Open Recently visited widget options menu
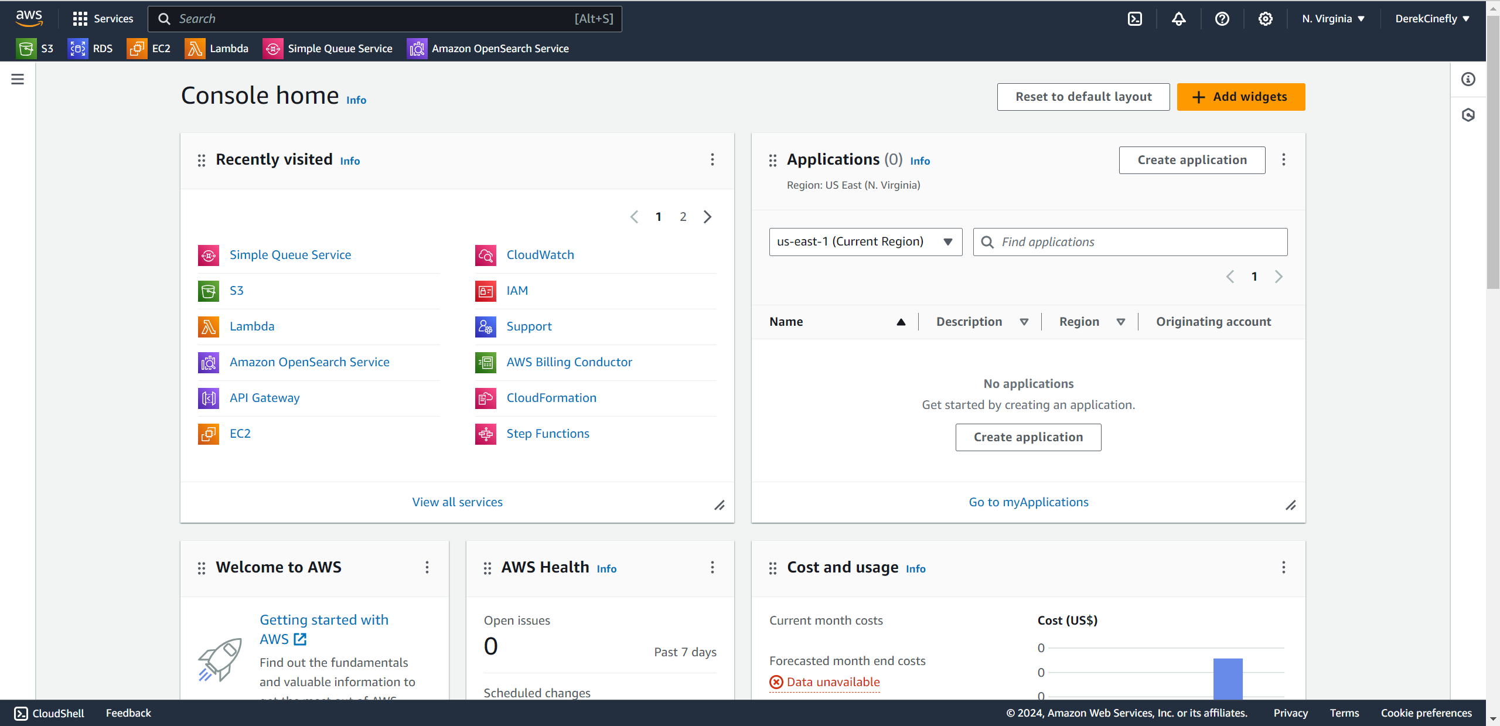This screenshot has height=726, width=1500. [x=712, y=160]
